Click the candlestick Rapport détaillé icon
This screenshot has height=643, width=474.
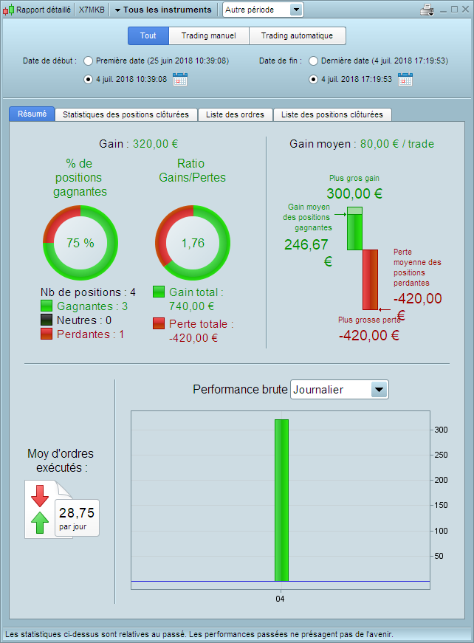(x=9, y=10)
